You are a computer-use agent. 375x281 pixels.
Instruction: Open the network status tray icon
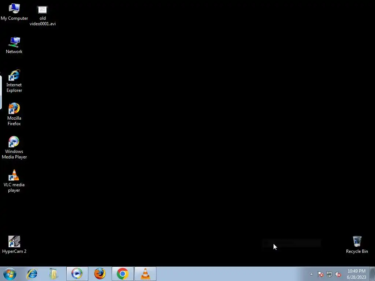(x=329, y=274)
